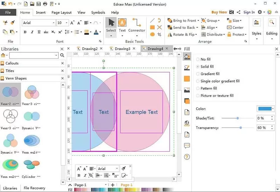Pick the line drawing tool
This screenshot has height=192, width=280.
pos(152,21)
